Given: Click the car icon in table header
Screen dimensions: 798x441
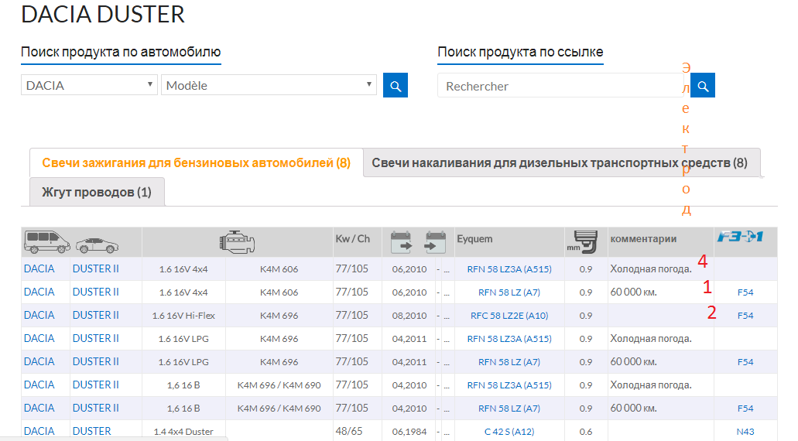Looking at the screenshot, I should coord(98,246).
